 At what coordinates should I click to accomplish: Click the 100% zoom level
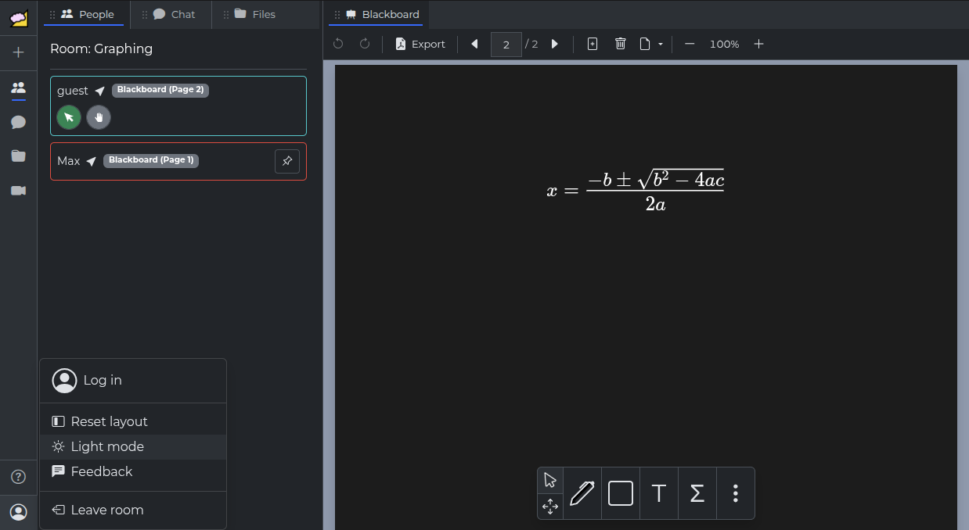tap(724, 45)
